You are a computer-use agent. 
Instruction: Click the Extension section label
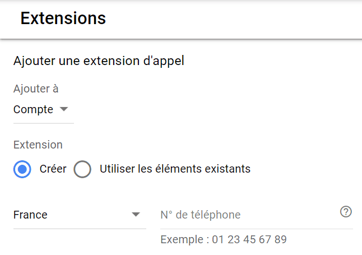pos(38,145)
